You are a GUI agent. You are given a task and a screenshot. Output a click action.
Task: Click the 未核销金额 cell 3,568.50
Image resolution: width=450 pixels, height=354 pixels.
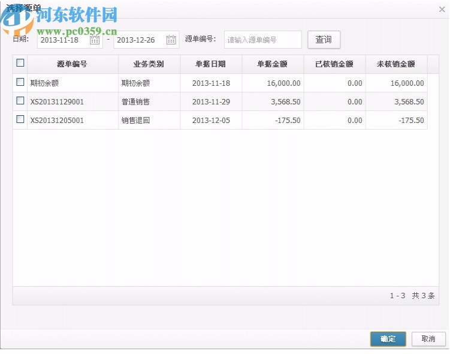[396, 102]
